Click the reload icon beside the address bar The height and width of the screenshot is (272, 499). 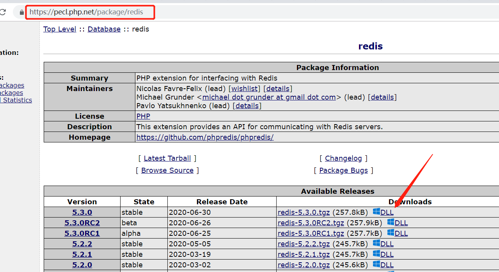click(3, 12)
